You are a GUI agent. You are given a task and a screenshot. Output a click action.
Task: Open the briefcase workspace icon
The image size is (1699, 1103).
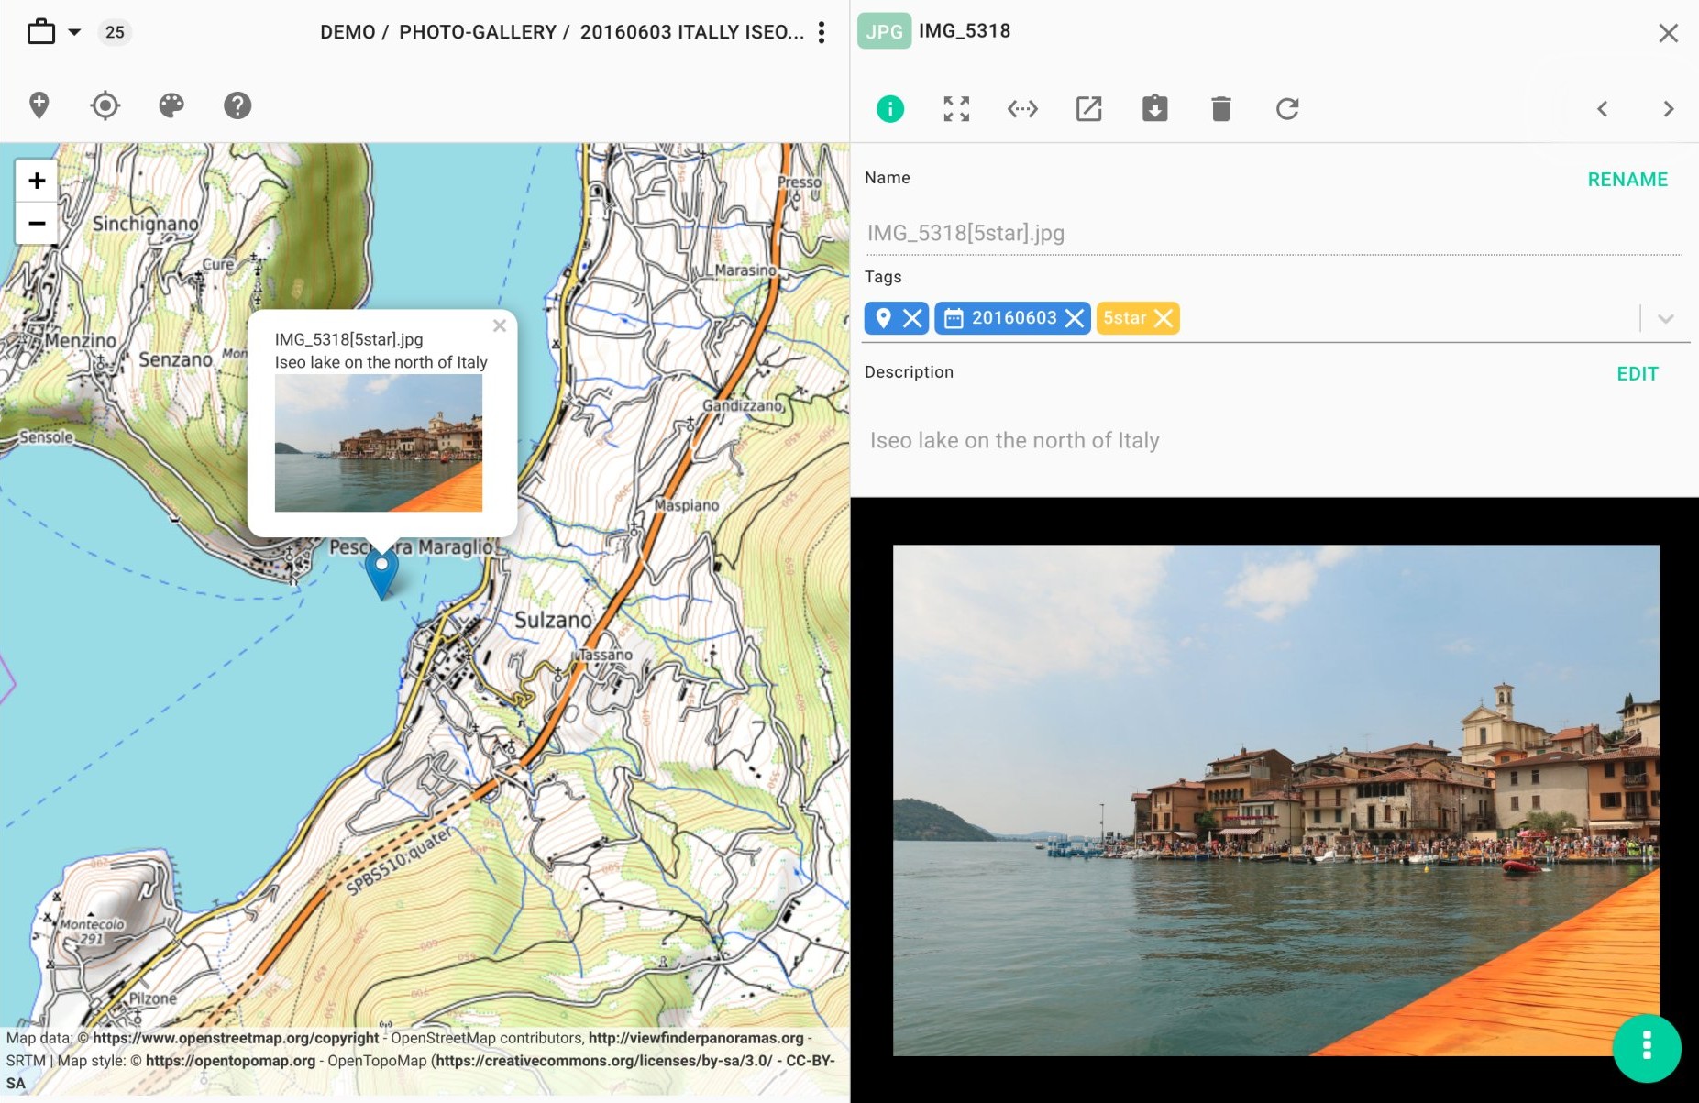pos(40,32)
